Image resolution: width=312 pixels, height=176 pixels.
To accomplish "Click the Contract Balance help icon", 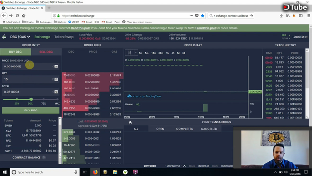I will point(44,157).
